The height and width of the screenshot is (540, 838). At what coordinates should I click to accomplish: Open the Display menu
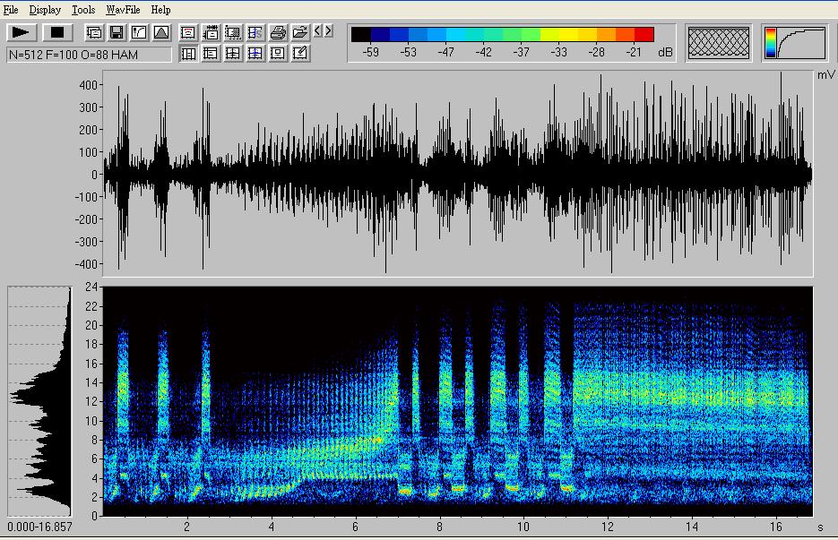[45, 10]
